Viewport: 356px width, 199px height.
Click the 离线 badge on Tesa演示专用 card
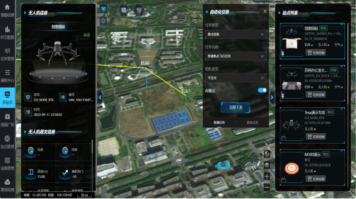[330, 112]
